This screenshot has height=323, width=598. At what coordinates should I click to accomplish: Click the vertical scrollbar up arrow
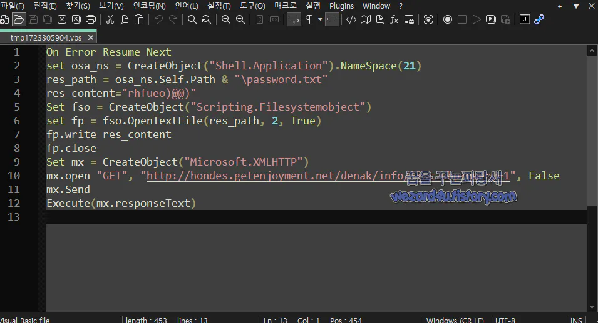point(592,50)
